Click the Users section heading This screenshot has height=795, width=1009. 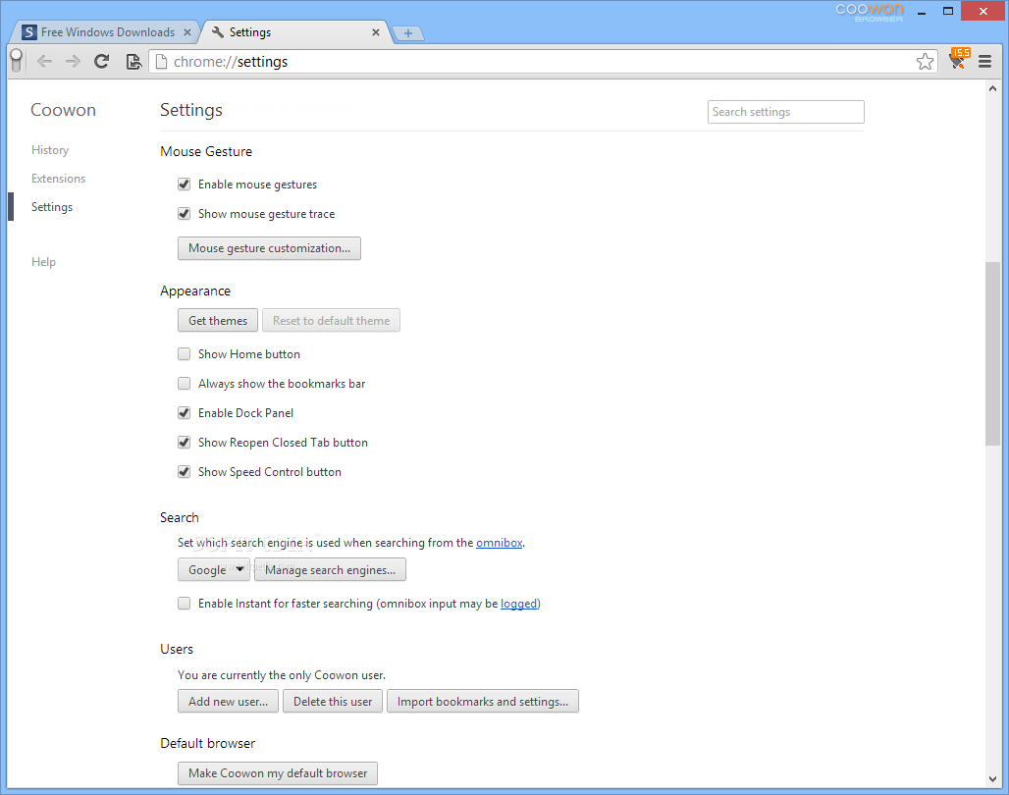[177, 649]
